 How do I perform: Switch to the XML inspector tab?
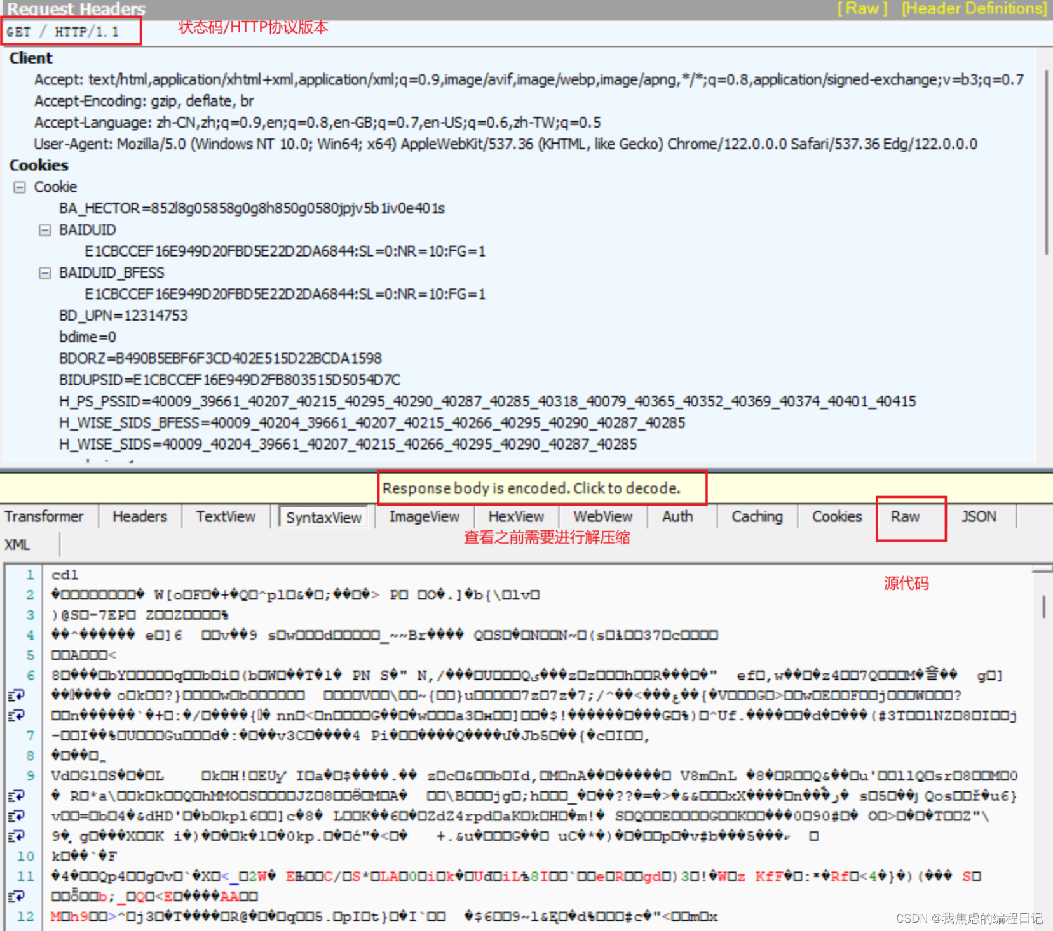coord(17,544)
